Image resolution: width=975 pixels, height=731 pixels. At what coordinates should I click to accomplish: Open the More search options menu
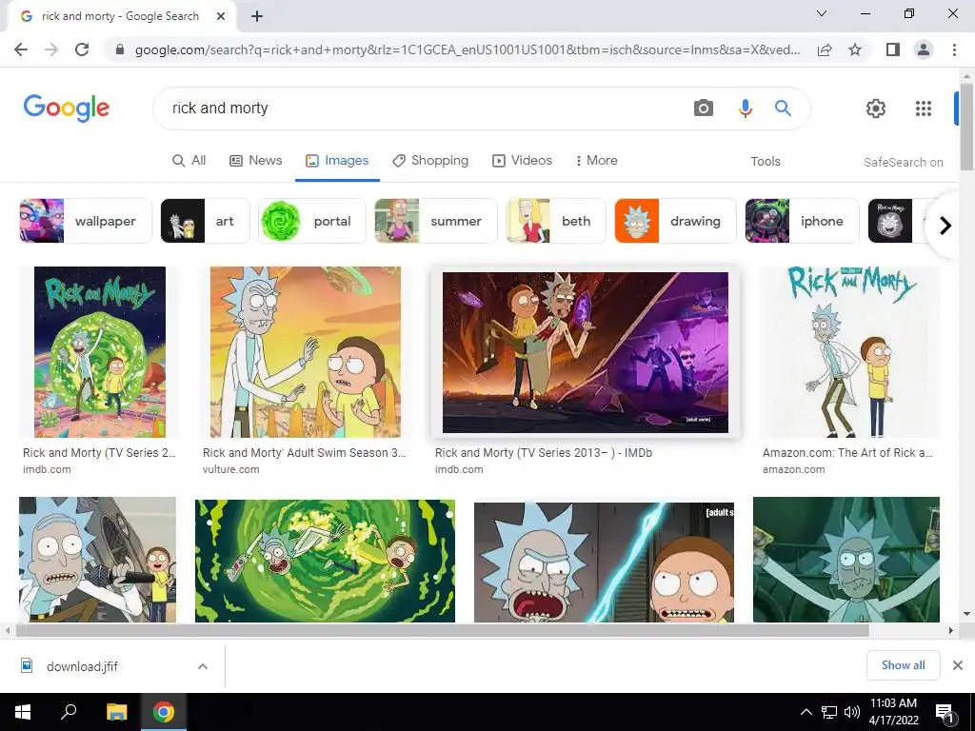(596, 160)
